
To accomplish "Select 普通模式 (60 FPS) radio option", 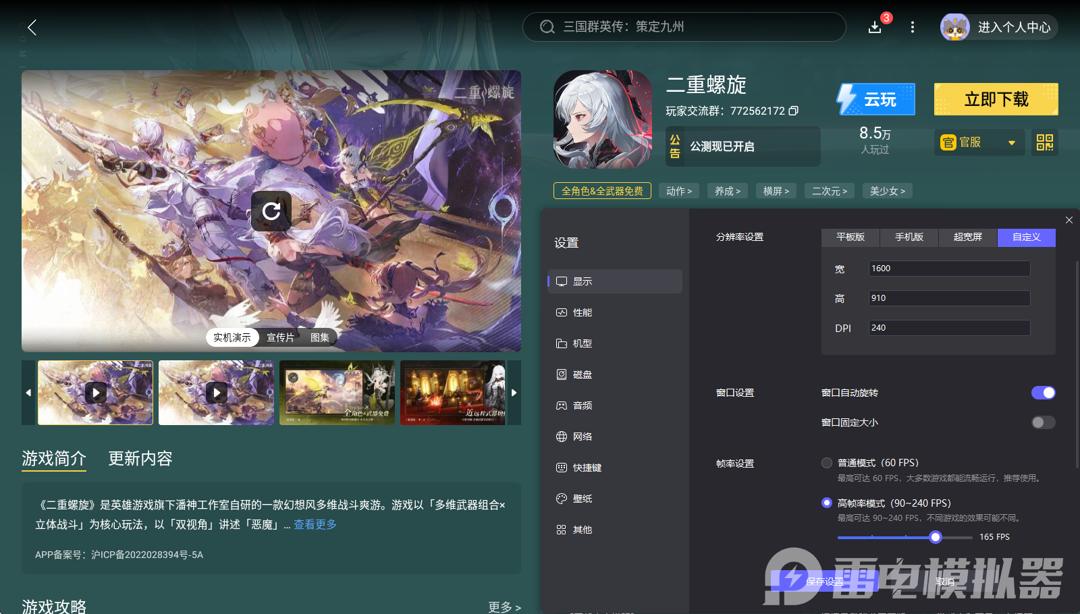I will click(x=827, y=463).
